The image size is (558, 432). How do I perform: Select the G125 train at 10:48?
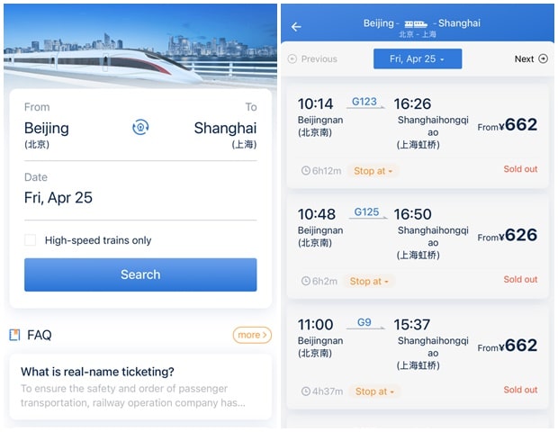tap(418, 247)
